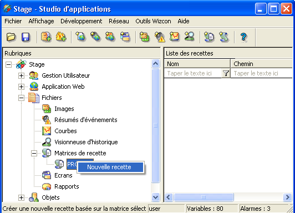Expand the Application Web node

(21, 87)
